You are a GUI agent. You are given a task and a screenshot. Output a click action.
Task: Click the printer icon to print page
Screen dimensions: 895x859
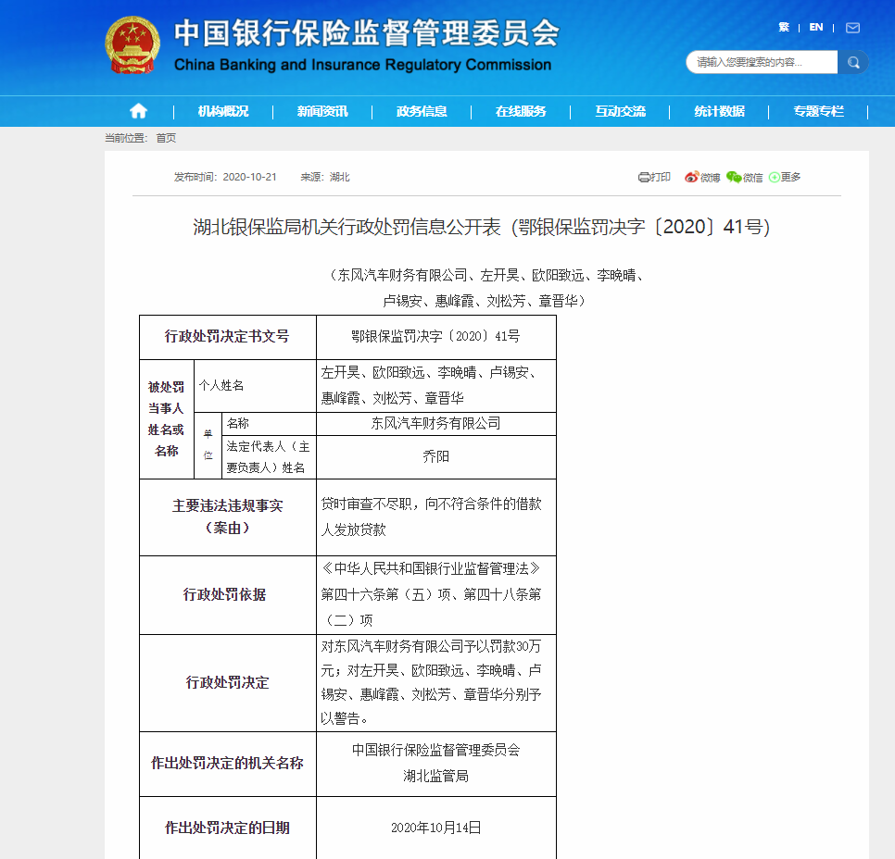[645, 177]
